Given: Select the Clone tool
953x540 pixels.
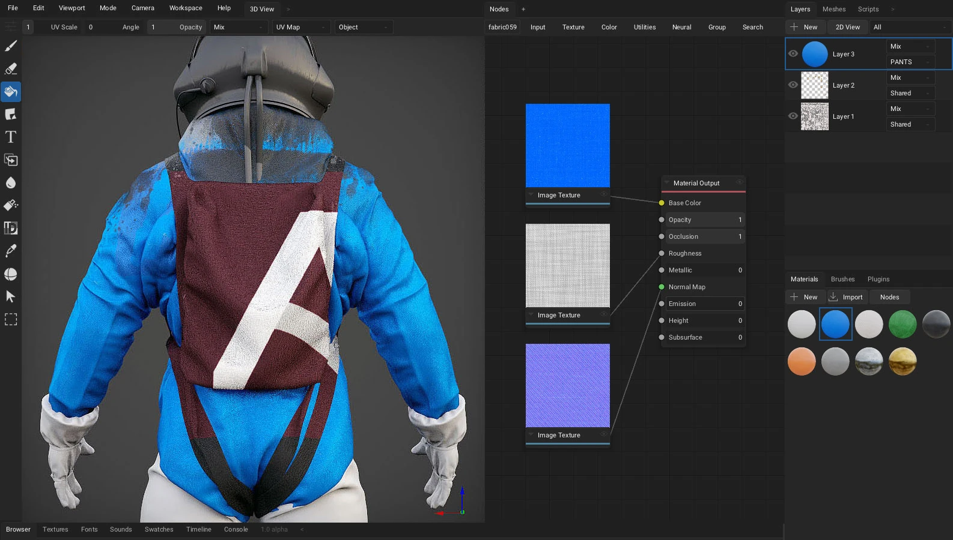Looking at the screenshot, I should click(x=11, y=160).
